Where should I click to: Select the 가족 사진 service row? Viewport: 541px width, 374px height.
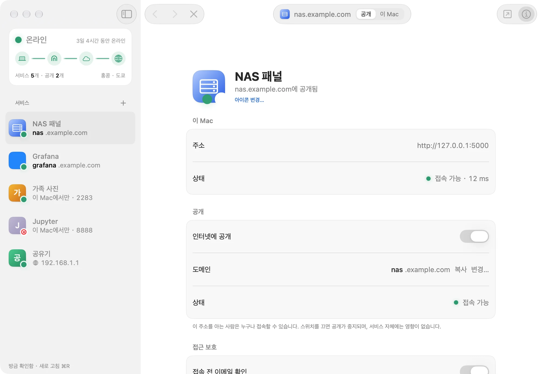[70, 193]
